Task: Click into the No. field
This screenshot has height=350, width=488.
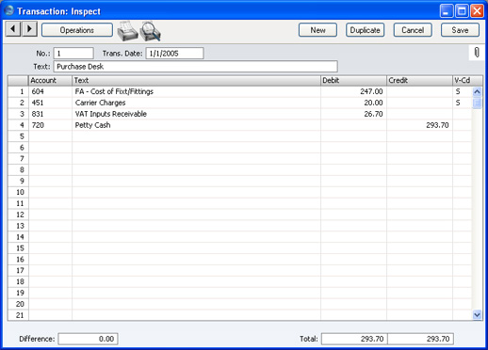Action: (73, 54)
